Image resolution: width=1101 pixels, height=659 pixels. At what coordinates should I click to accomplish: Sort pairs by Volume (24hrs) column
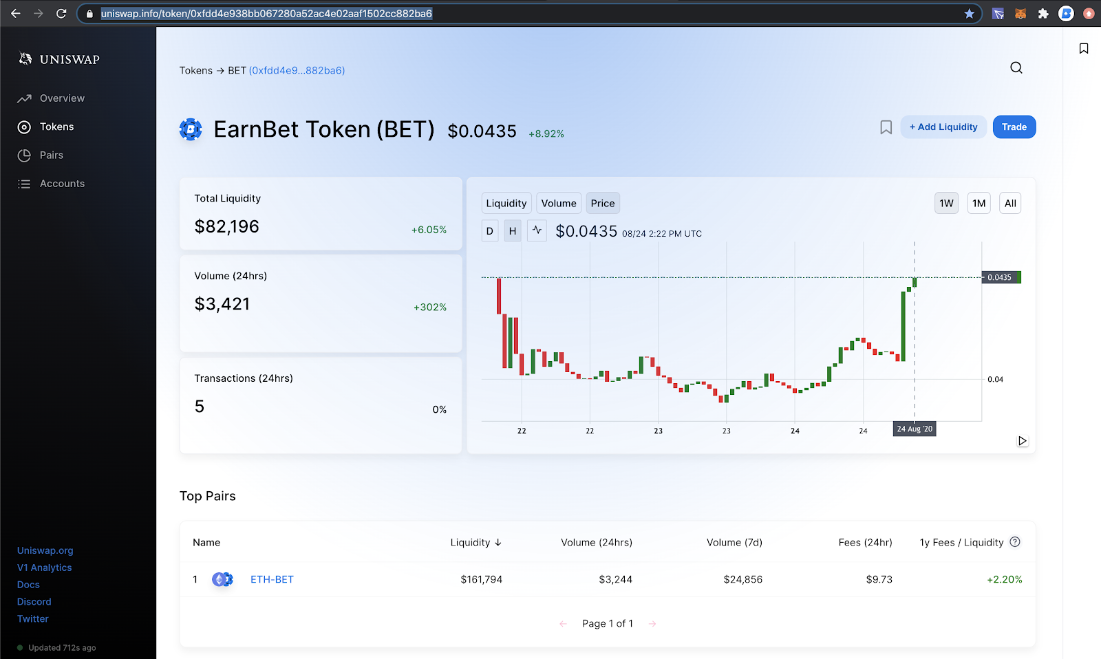click(597, 542)
